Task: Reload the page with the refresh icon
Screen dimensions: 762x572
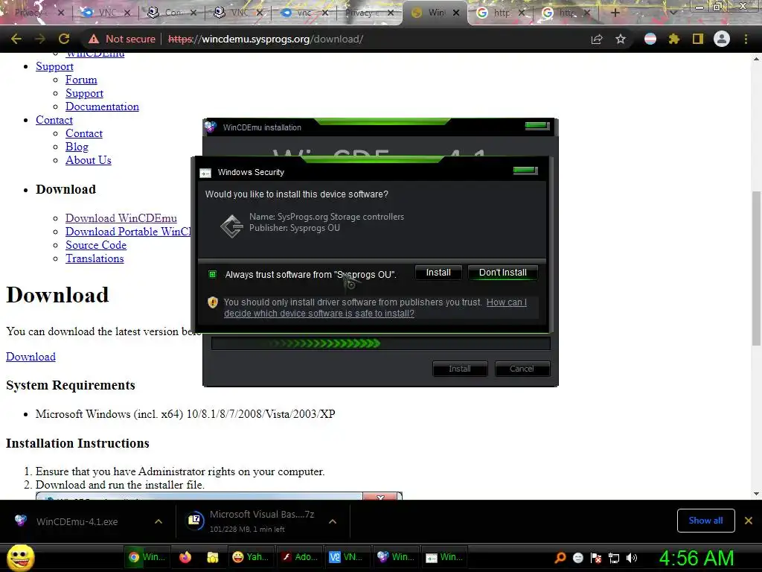Action: pyautogui.click(x=64, y=39)
